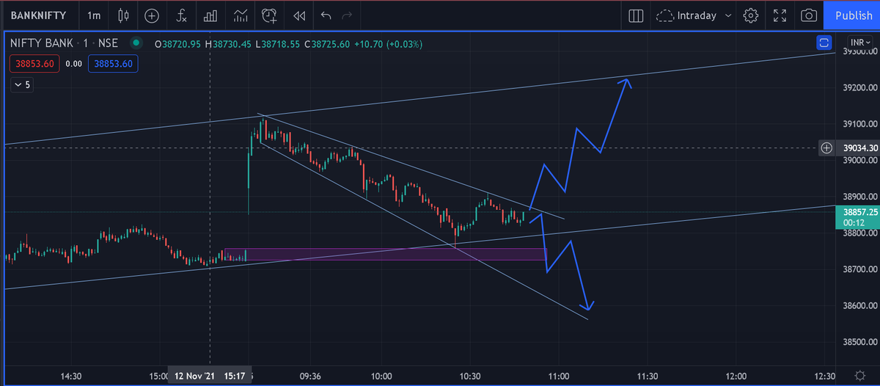880x386 pixels.
Task: Publish the chart idea
Action: 854,15
